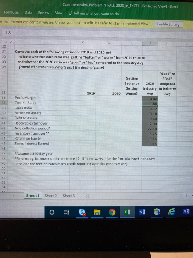This screenshot has height=258, width=193.
Task: Click the Return on Equity cell
Action: tap(42, 138)
